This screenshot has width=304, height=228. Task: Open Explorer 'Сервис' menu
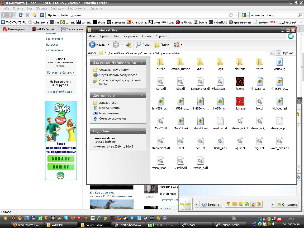coord(147,36)
